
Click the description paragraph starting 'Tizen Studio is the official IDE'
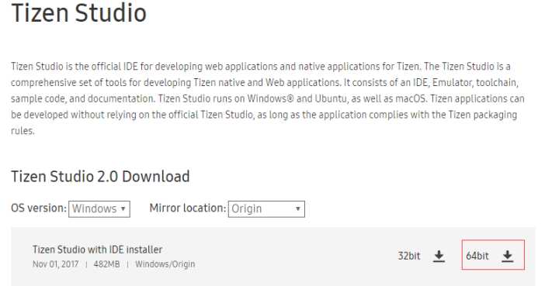click(267, 98)
